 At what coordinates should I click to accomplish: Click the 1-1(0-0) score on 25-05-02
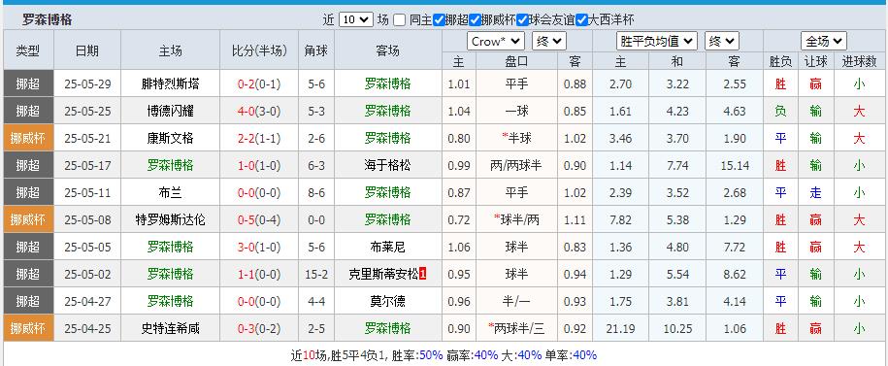coord(259,274)
